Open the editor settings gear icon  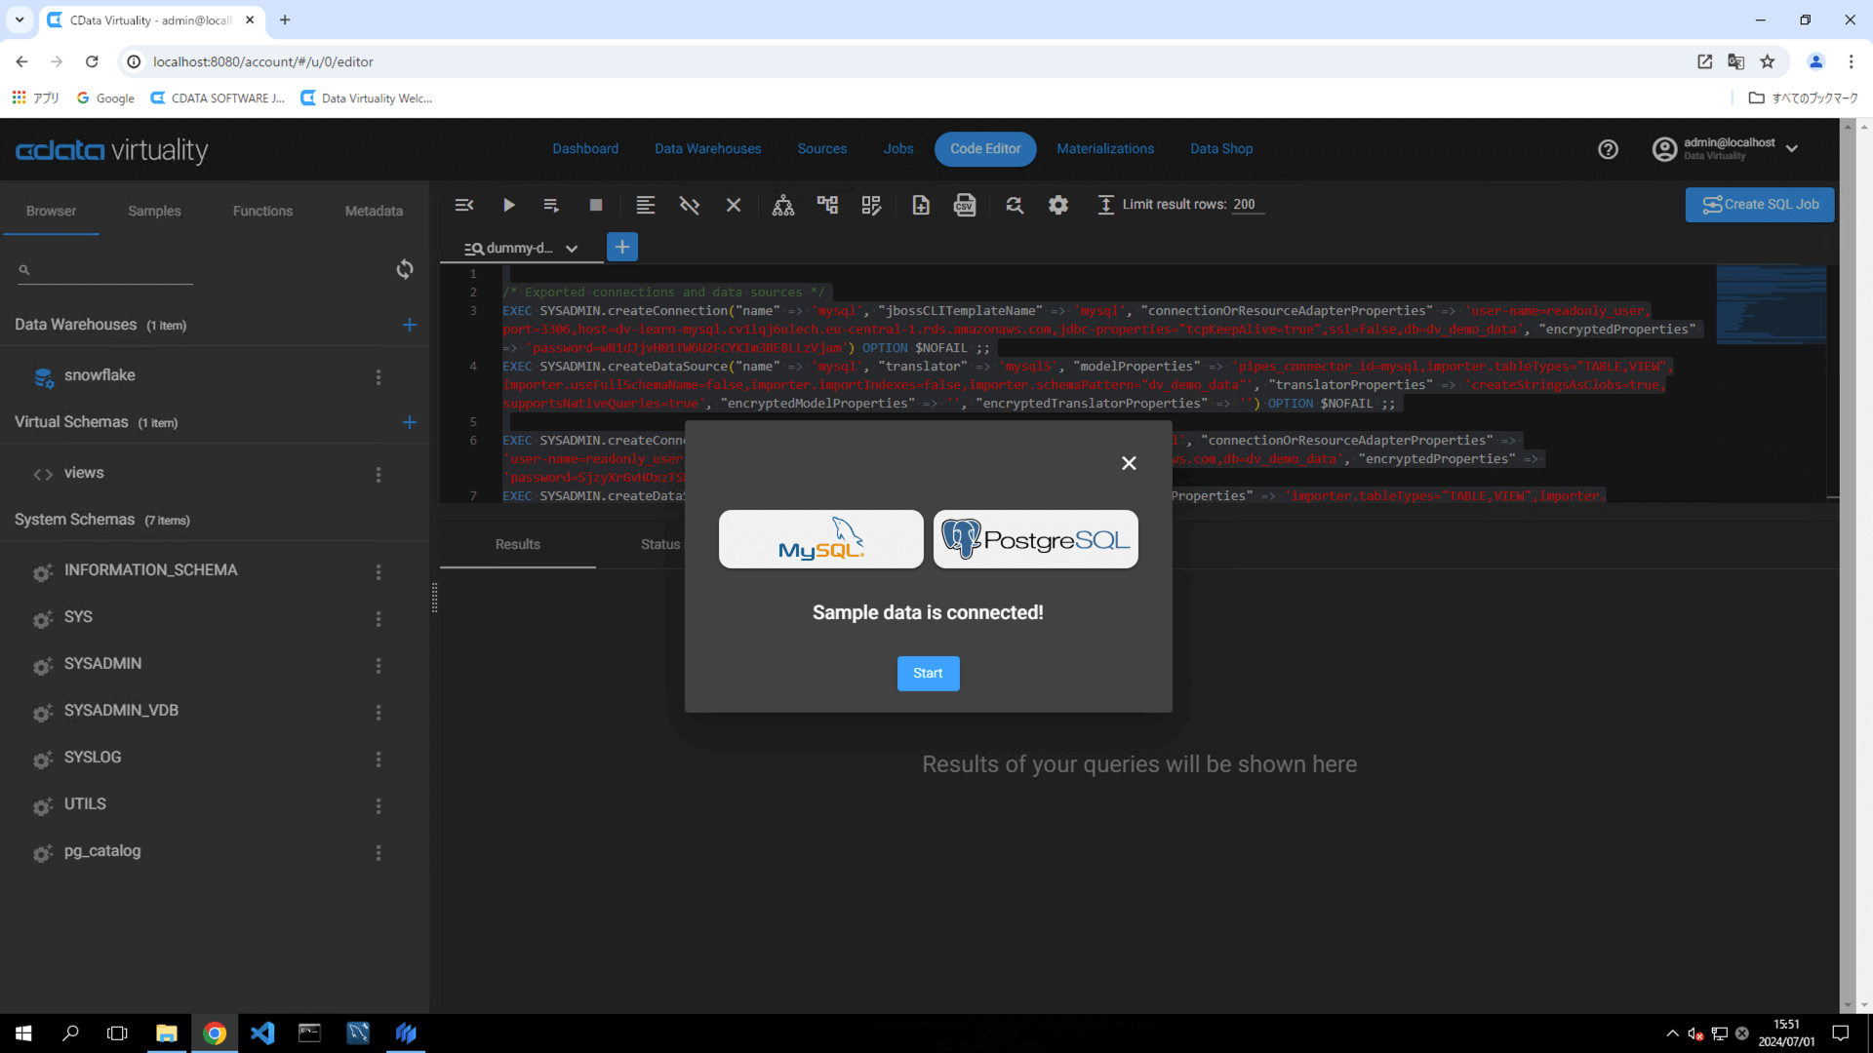coord(1058,205)
